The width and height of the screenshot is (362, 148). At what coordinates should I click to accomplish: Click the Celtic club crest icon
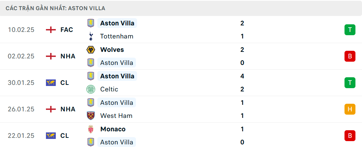tap(90, 89)
